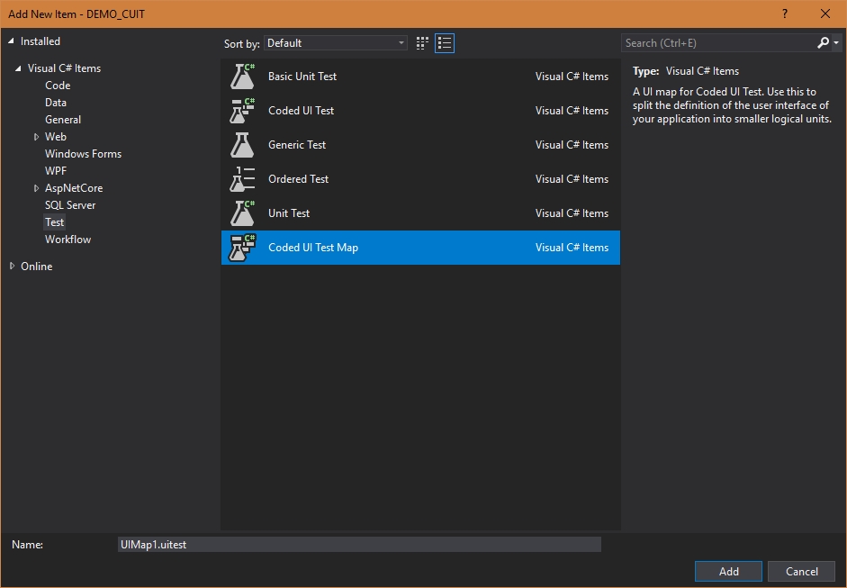
Task: Expand the Web category node
Action: 36,137
